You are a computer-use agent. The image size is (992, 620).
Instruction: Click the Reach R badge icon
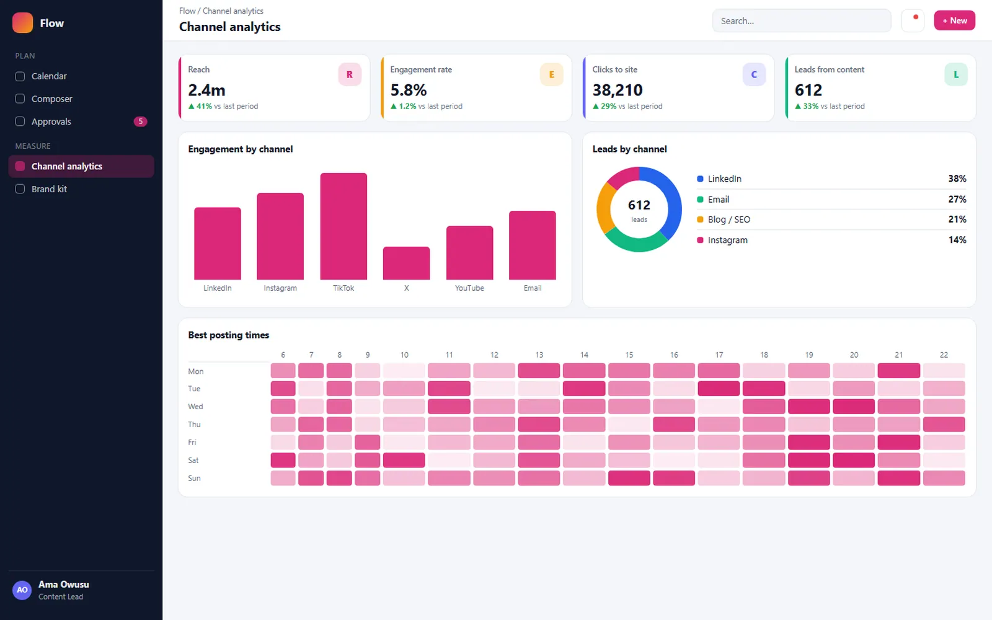pyautogui.click(x=350, y=74)
